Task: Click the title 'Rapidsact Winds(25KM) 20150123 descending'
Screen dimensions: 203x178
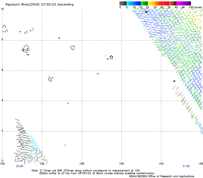Action: 39,5
